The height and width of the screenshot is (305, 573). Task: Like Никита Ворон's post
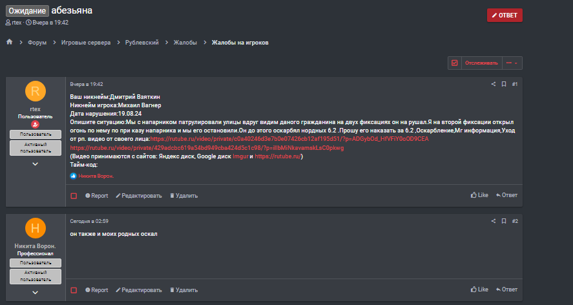(479, 289)
